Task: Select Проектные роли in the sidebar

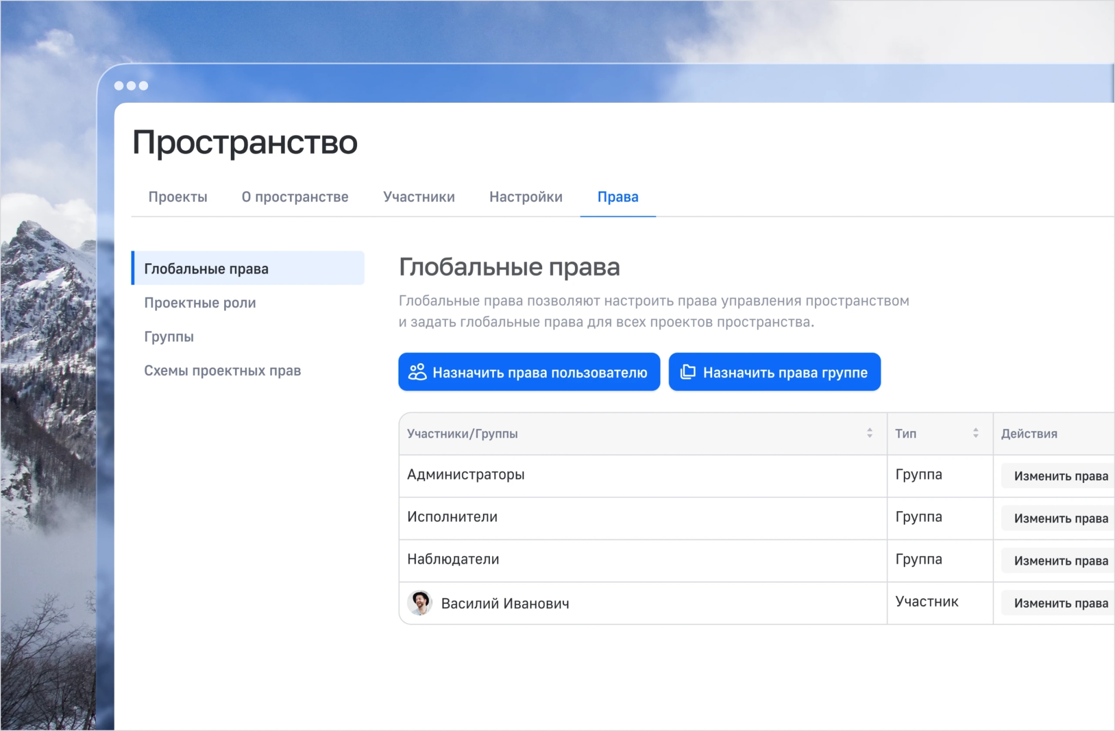Action: (199, 303)
